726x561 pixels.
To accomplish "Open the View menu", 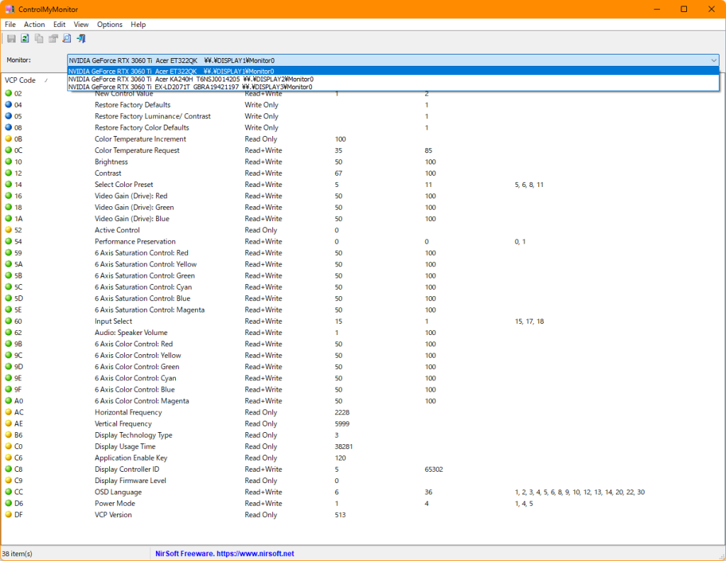I will tap(82, 24).
